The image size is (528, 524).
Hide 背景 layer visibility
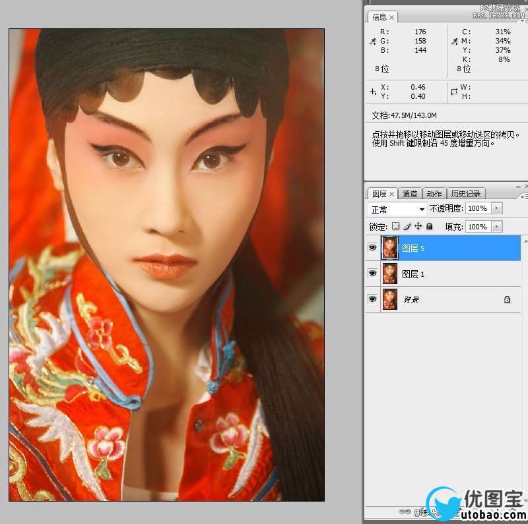(x=372, y=299)
